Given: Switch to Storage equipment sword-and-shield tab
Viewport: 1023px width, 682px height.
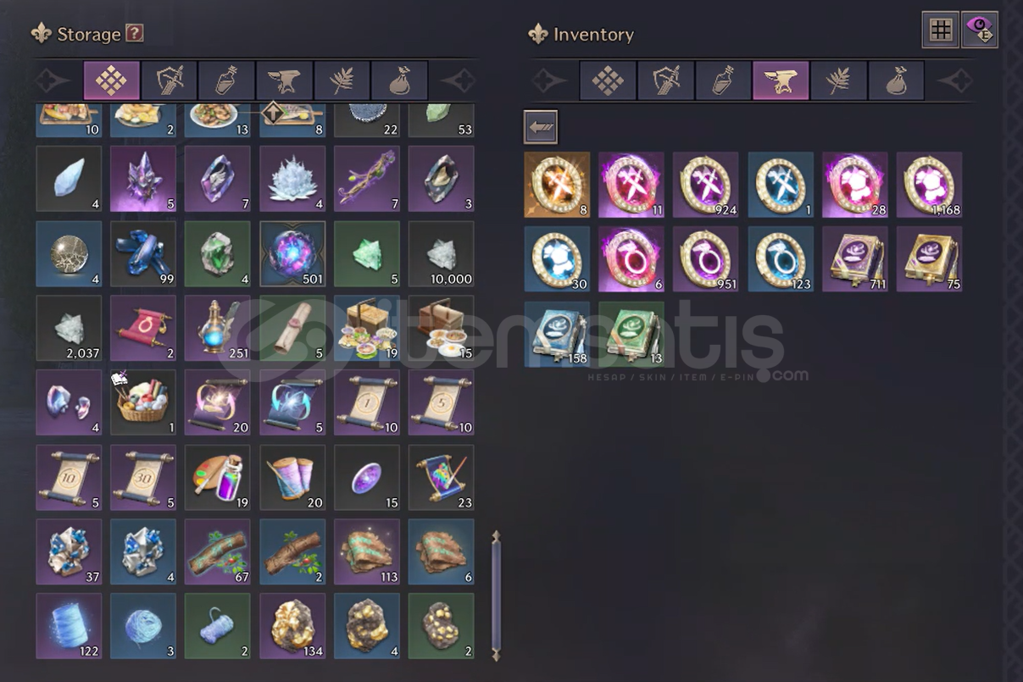Looking at the screenshot, I should (170, 81).
